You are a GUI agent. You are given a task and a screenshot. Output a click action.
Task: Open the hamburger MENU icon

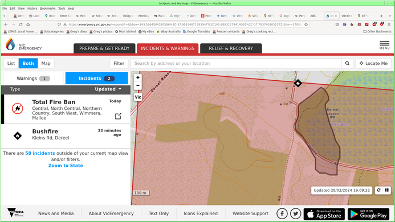pyautogui.click(x=384, y=45)
